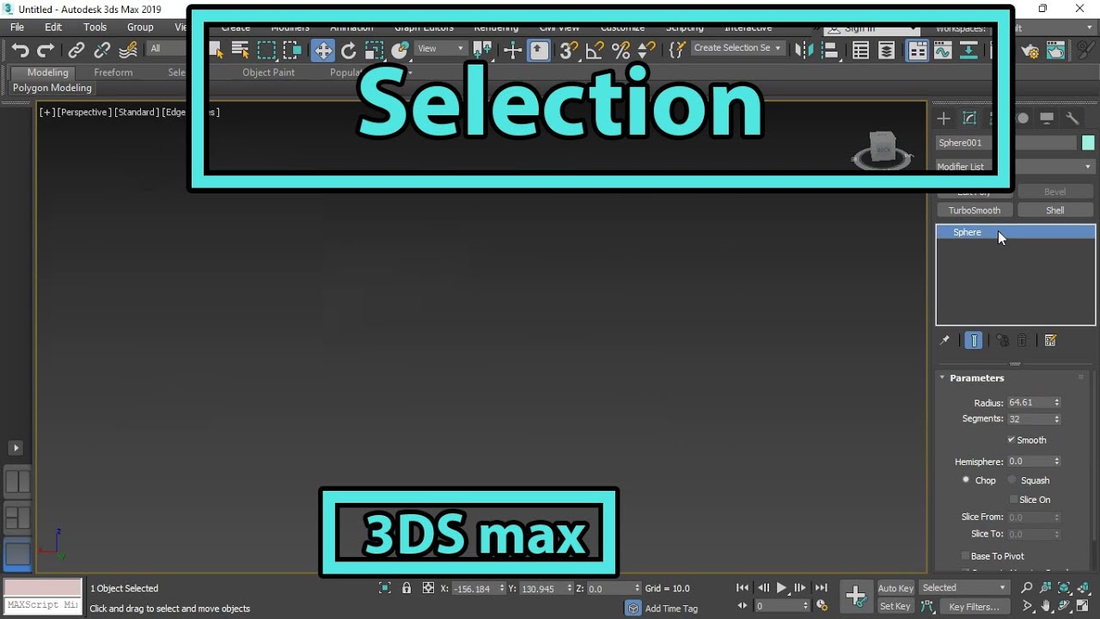Toggle the 3D Snaps icon
This screenshot has height=619, width=1100.
(x=569, y=51)
